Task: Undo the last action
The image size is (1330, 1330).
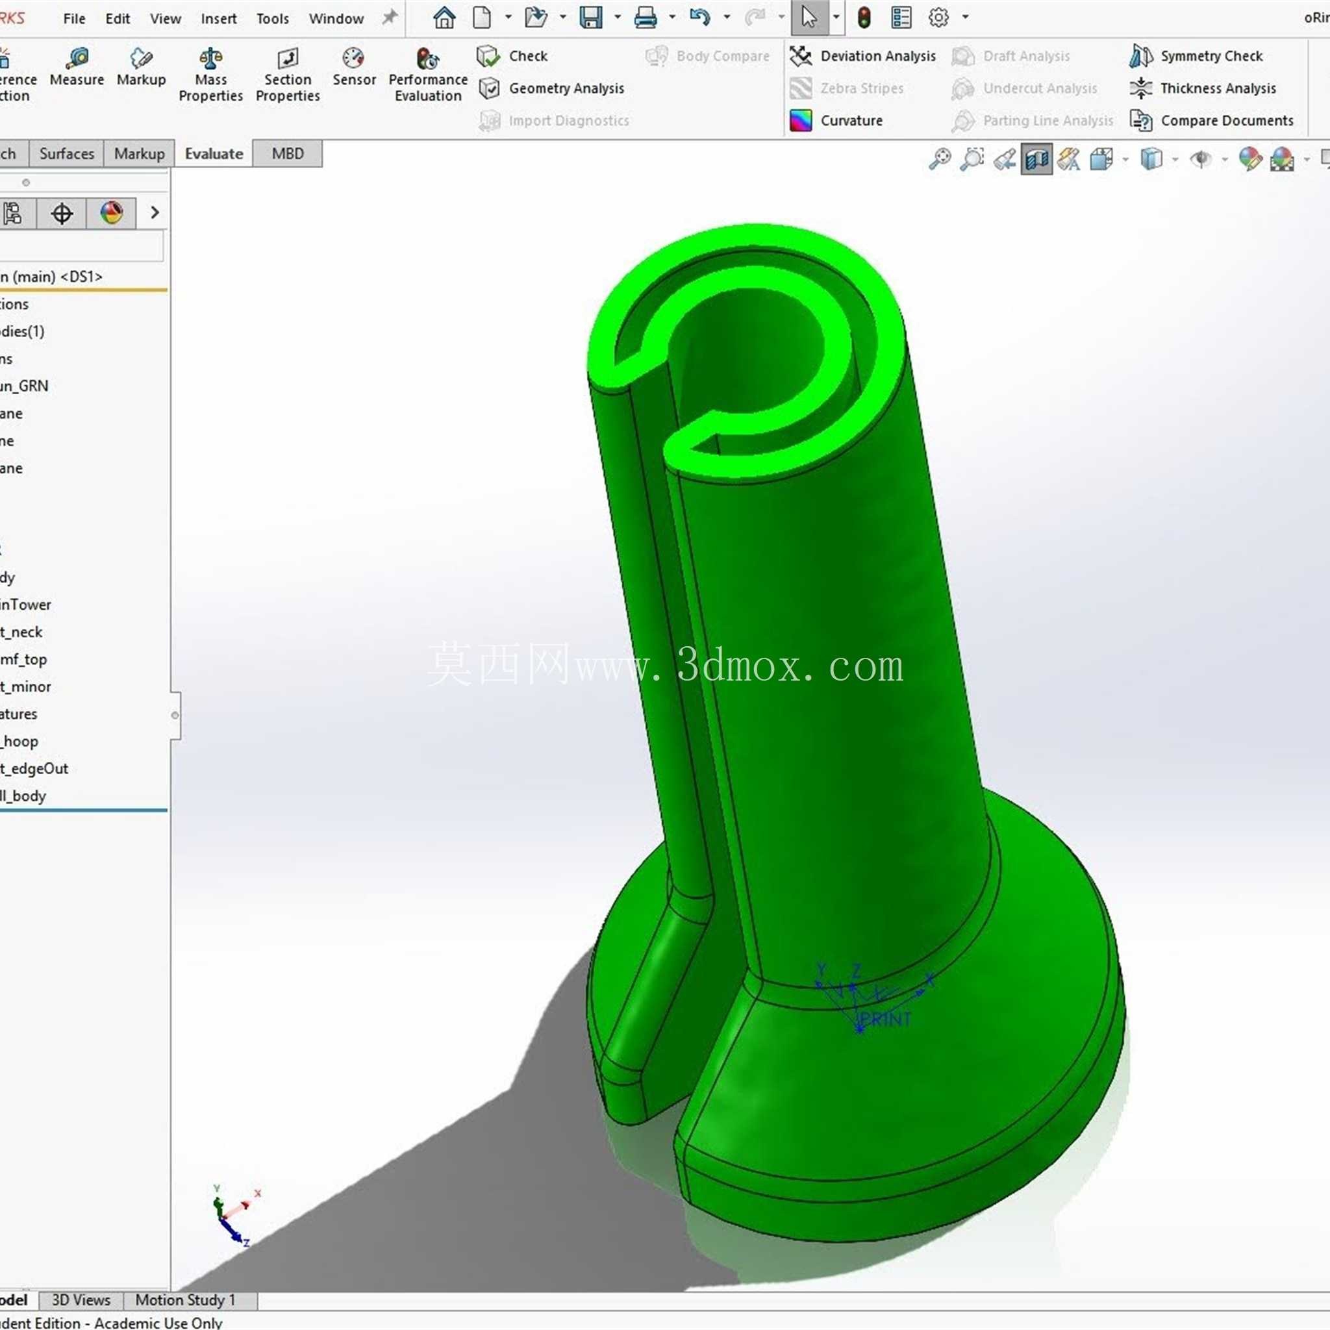Action: 700,18
